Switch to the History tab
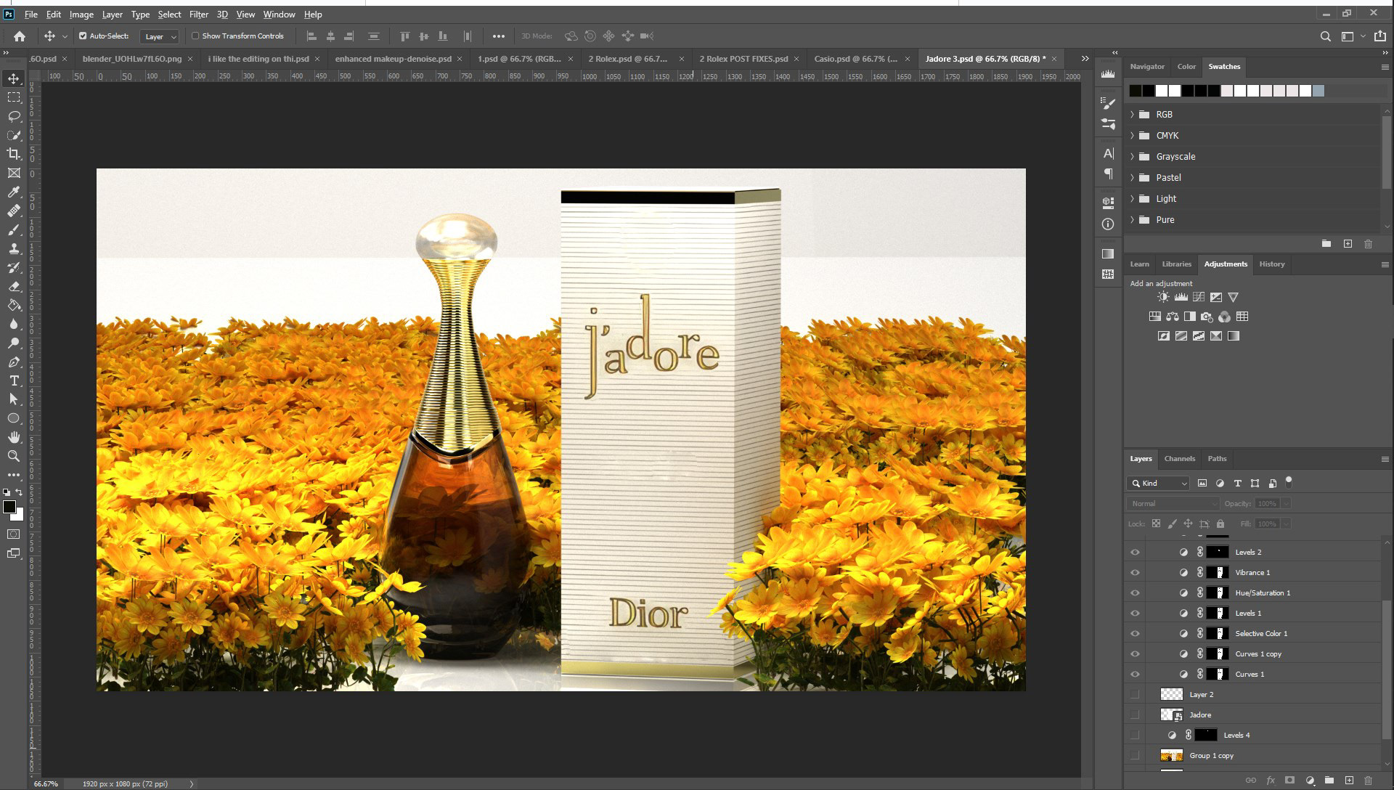This screenshot has height=790, width=1394. click(1271, 264)
